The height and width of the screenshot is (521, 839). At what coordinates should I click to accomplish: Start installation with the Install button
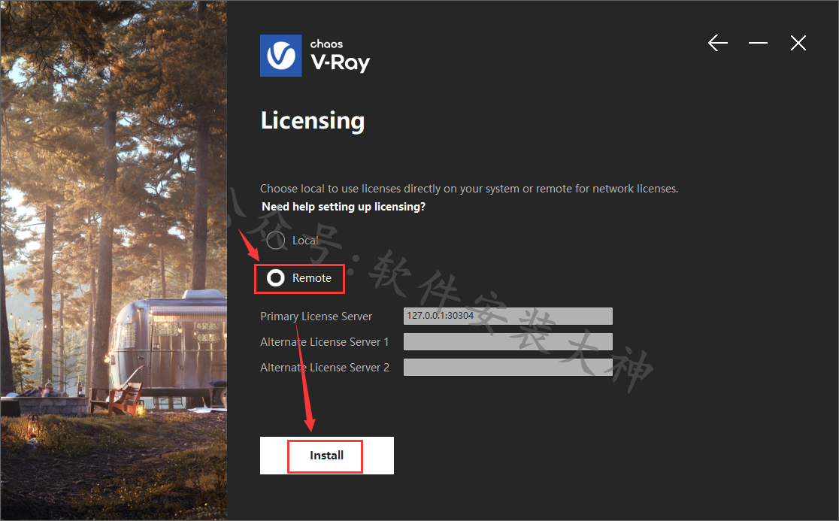pos(327,455)
